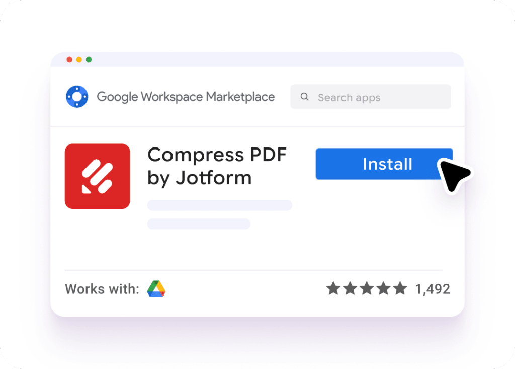Select the fifth rating star
515x369 pixels.
click(400, 289)
